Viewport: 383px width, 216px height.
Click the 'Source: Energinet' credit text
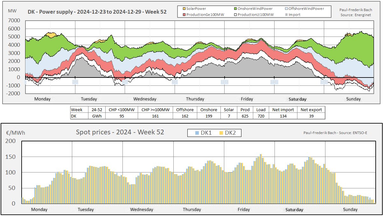tap(356, 15)
